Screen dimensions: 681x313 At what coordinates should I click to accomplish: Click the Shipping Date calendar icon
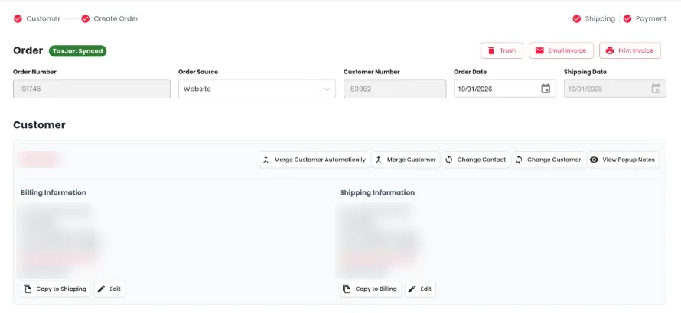tap(656, 89)
